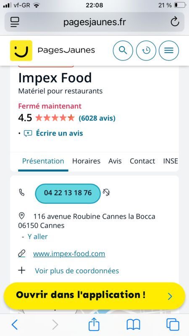Screen dimensions: 189x336
Task: Switch to the Avis tab
Action: [115, 161]
